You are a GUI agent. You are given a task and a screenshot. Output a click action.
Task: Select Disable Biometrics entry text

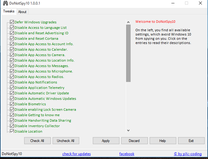click(x=30, y=104)
